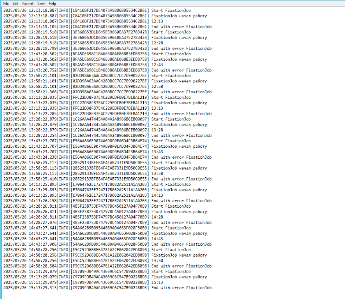Open the View menu
The image size is (345, 299).
point(41,3)
